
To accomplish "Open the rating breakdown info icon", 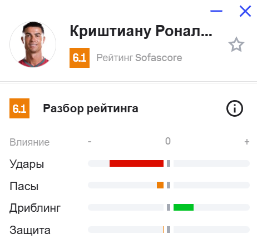I will tap(235, 108).
